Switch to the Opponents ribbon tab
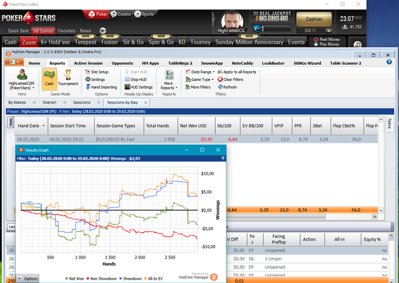Viewport: 399px width, 283px height. point(122,63)
